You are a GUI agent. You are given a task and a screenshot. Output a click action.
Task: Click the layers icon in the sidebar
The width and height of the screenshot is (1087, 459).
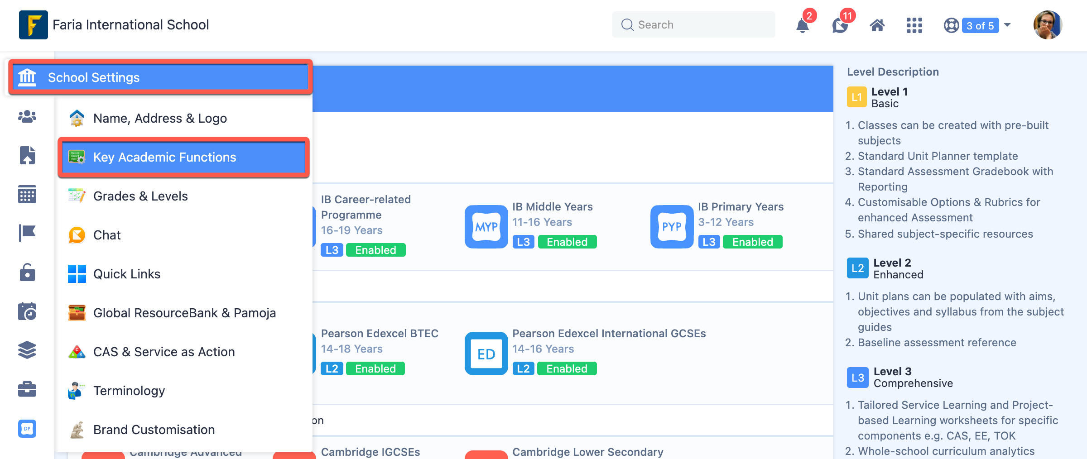(27, 349)
